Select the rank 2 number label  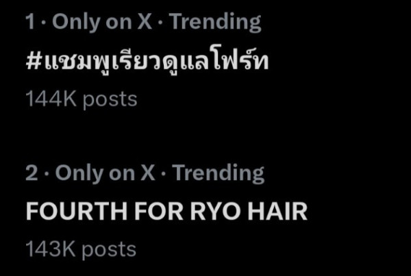(x=32, y=173)
